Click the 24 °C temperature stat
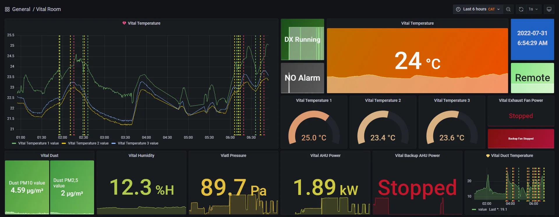The height and width of the screenshot is (217, 559). (x=417, y=61)
